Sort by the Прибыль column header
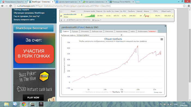 131,11
